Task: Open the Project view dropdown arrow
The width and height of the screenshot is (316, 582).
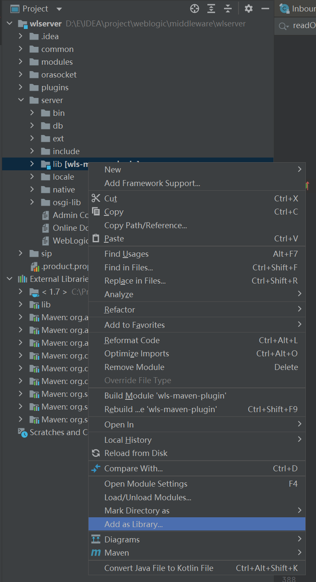Action: coord(59,9)
